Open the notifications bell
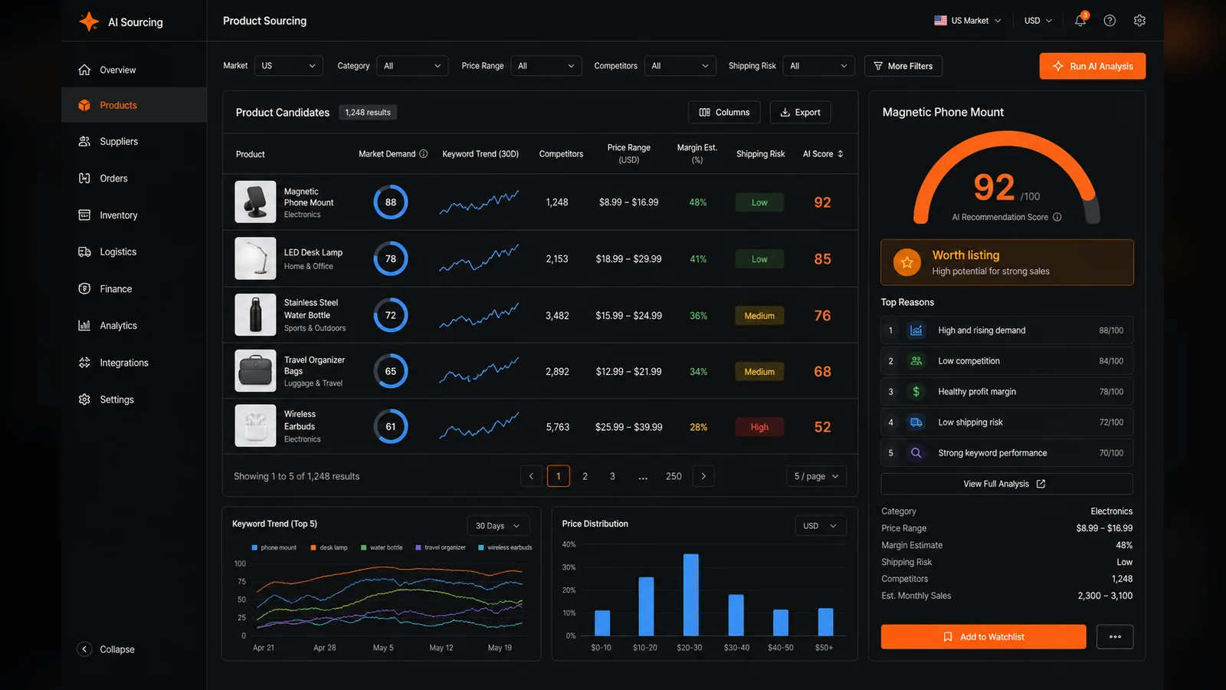1226x690 pixels. point(1080,21)
